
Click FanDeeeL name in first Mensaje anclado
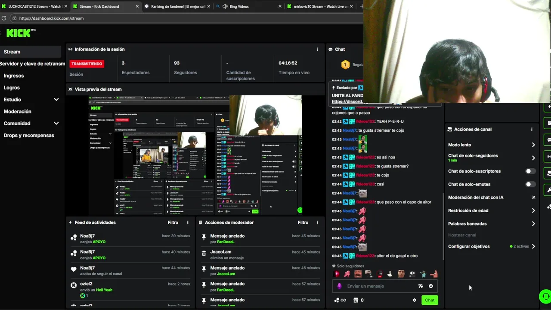[x=226, y=242]
